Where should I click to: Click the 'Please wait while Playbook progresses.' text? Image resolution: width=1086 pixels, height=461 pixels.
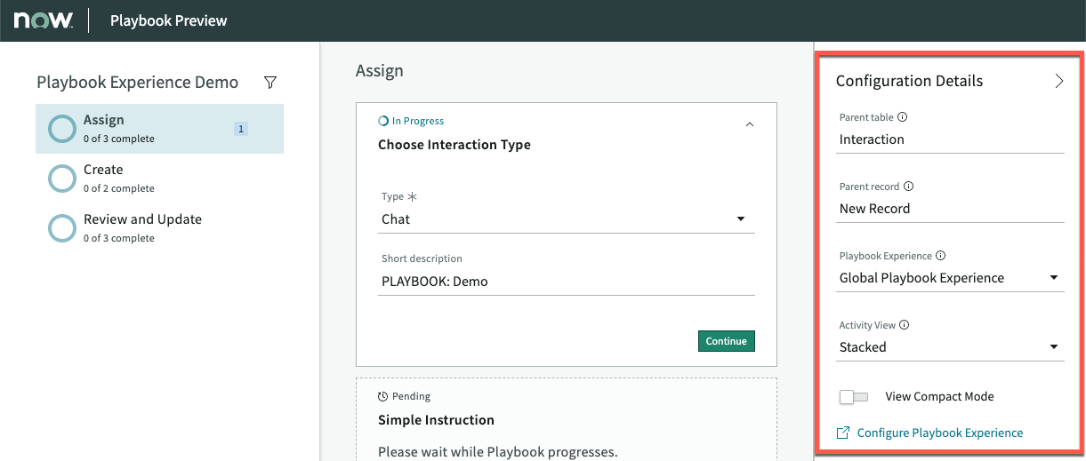point(498,452)
